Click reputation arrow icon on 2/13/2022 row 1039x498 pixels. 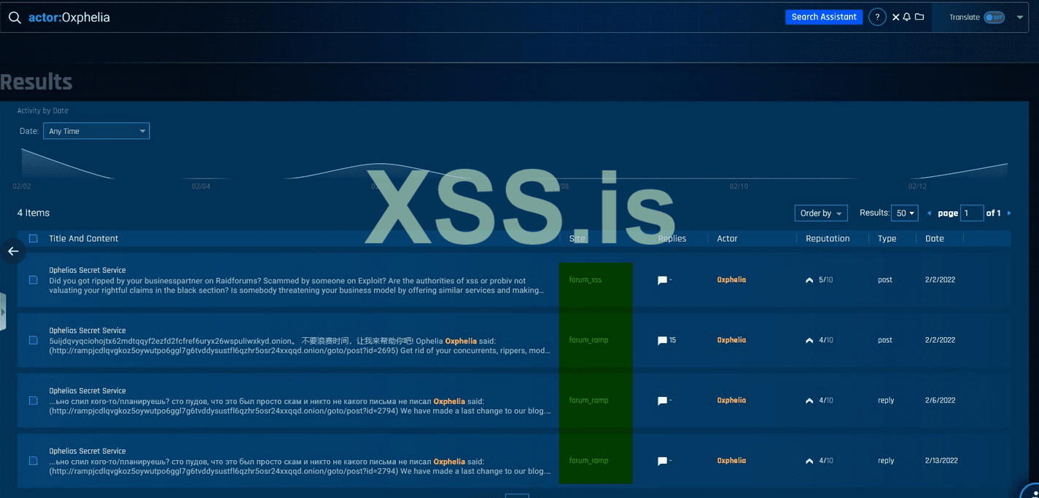[809, 462]
